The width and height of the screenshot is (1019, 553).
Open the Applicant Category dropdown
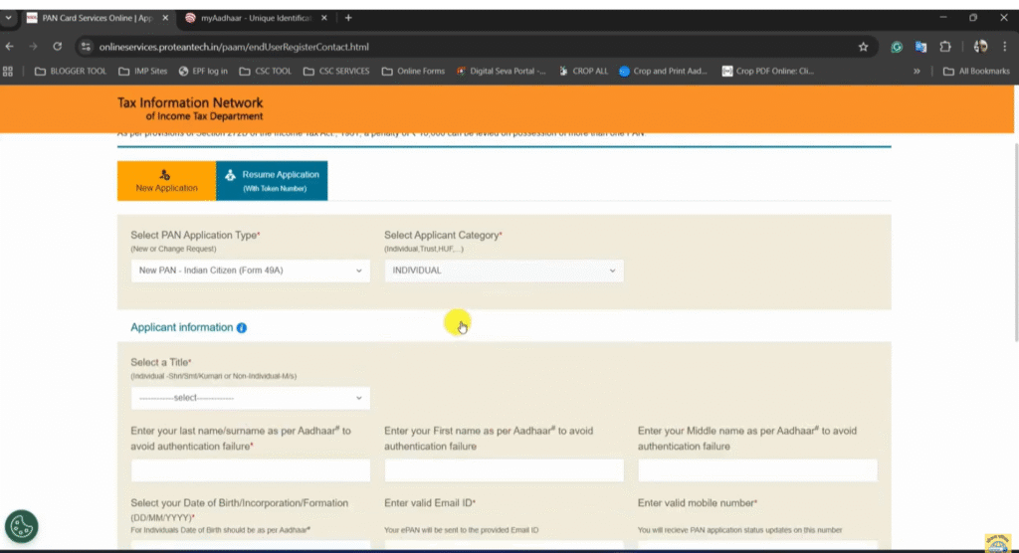[x=504, y=271]
